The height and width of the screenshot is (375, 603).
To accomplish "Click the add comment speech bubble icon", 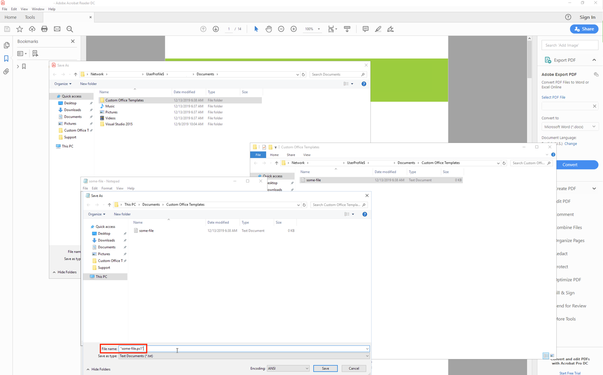I will tap(365, 29).
